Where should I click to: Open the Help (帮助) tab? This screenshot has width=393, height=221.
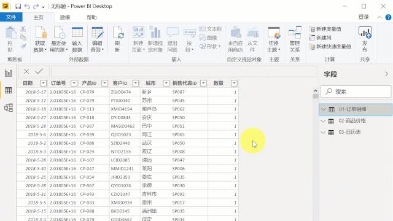(91, 17)
